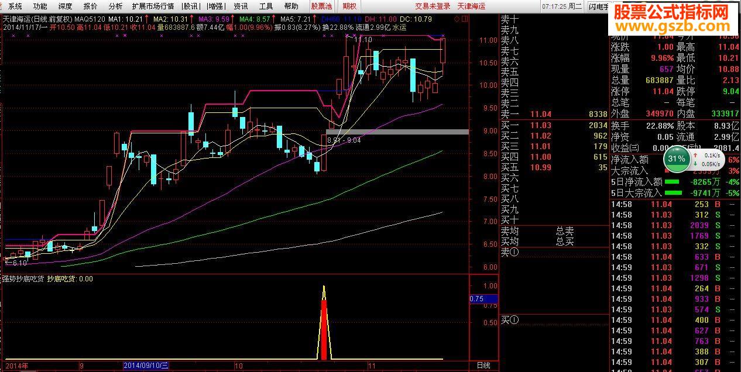Click the DC: 10.79 label
The height and width of the screenshot is (372, 741).
point(416,19)
